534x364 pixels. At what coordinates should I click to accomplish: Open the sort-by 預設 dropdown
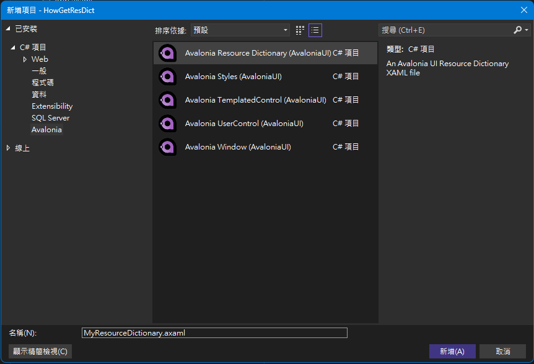[240, 30]
